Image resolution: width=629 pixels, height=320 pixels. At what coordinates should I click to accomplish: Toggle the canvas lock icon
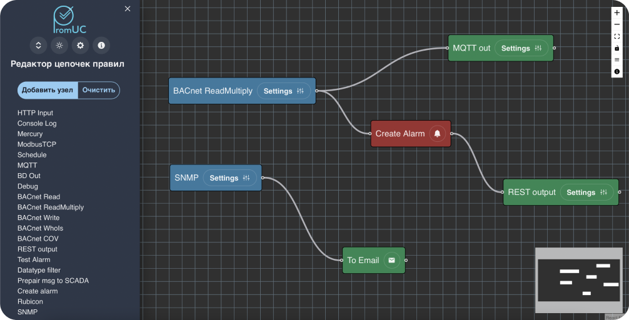tap(617, 48)
